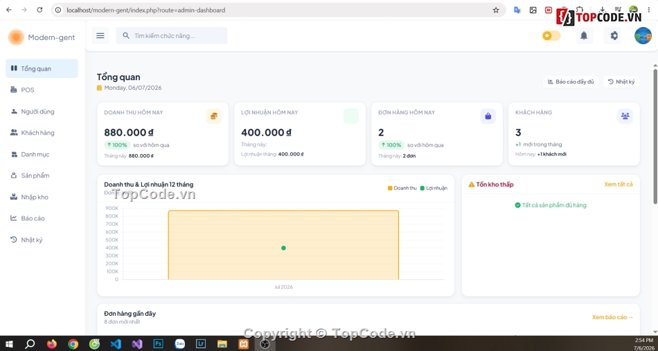Toggle the Doanh thu legend item
The image size is (658, 351).
[x=402, y=188]
